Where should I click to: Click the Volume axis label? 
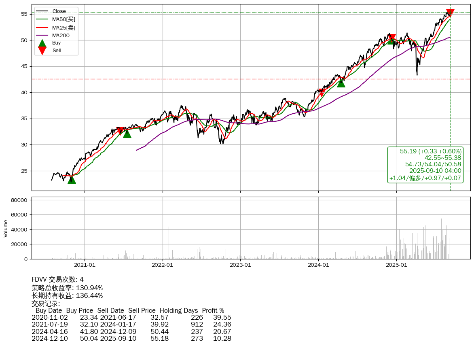(6, 228)
